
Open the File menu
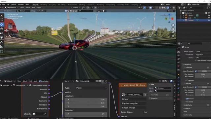click(x=4, y=4)
